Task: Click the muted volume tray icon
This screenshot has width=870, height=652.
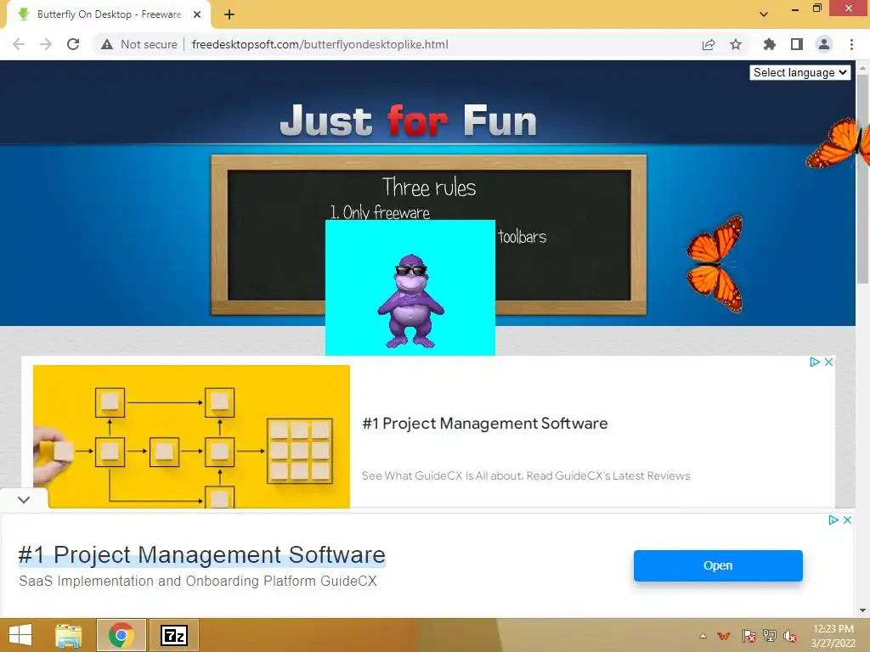Action: point(790,636)
